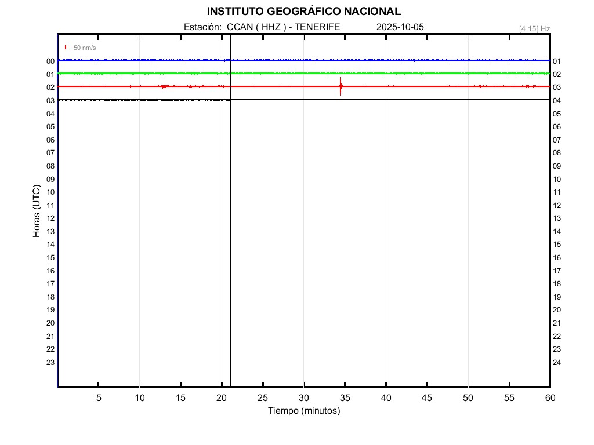Viewport: 594px width, 445px height.
Task: Click the end of the black trace at the cursor line
Action: pyautogui.click(x=229, y=100)
